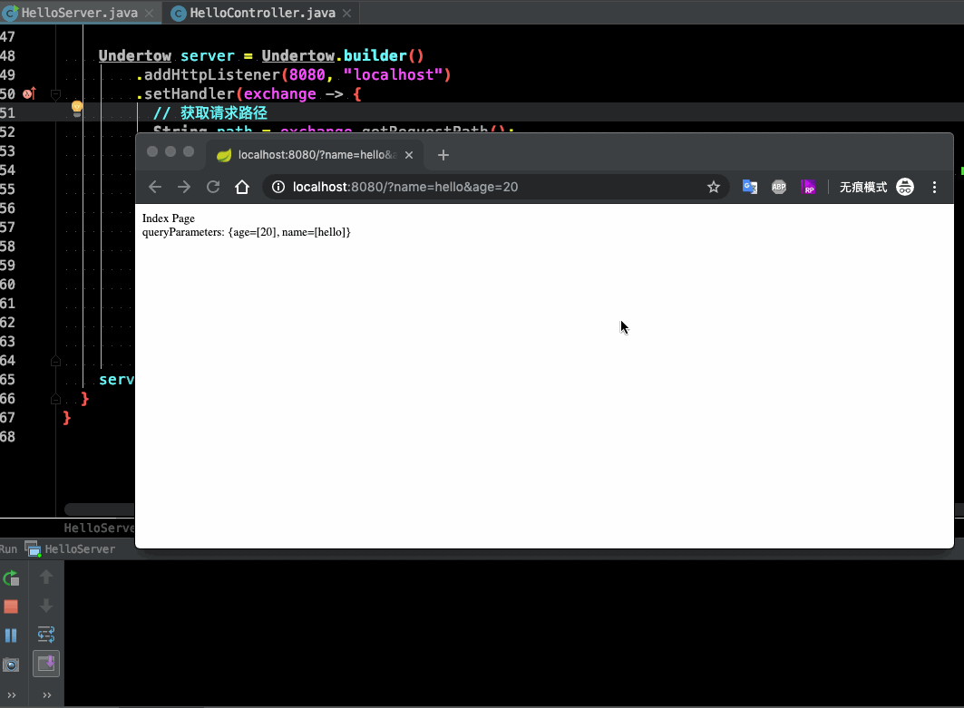Open the Google Translate extension

[x=750, y=187]
